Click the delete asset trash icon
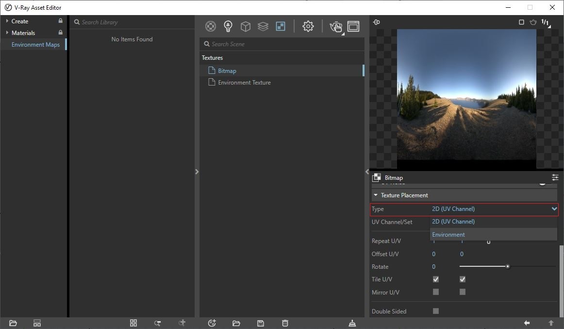Image resolution: width=564 pixels, height=329 pixels. click(x=285, y=323)
